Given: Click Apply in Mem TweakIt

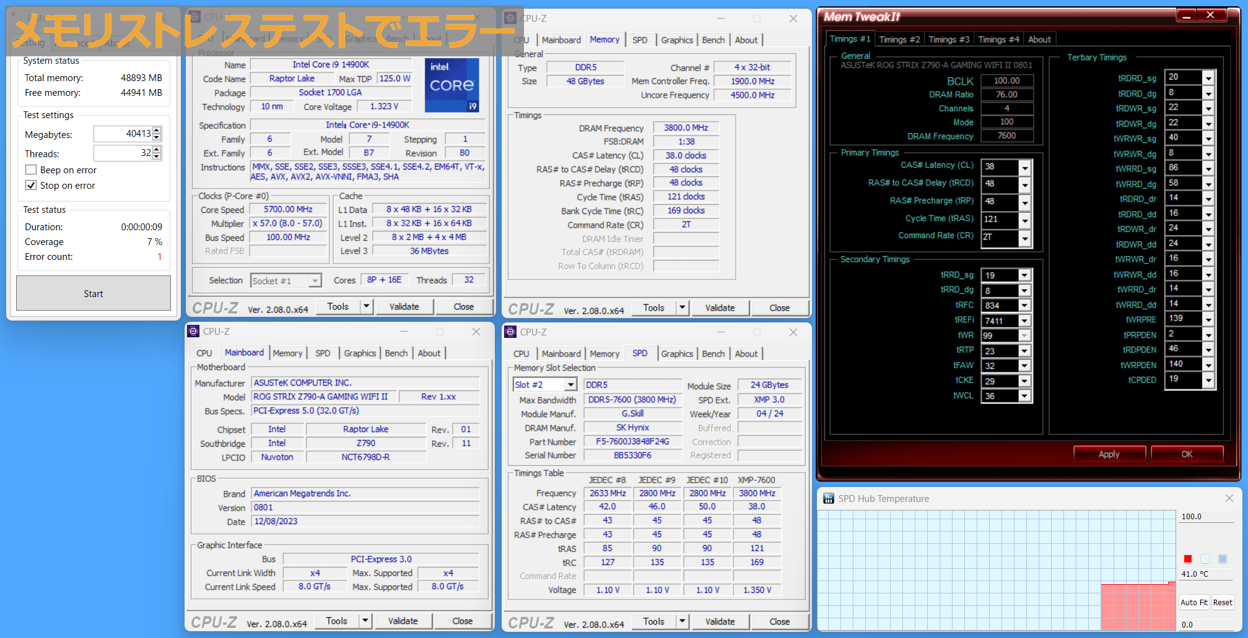Looking at the screenshot, I should tap(1109, 454).
